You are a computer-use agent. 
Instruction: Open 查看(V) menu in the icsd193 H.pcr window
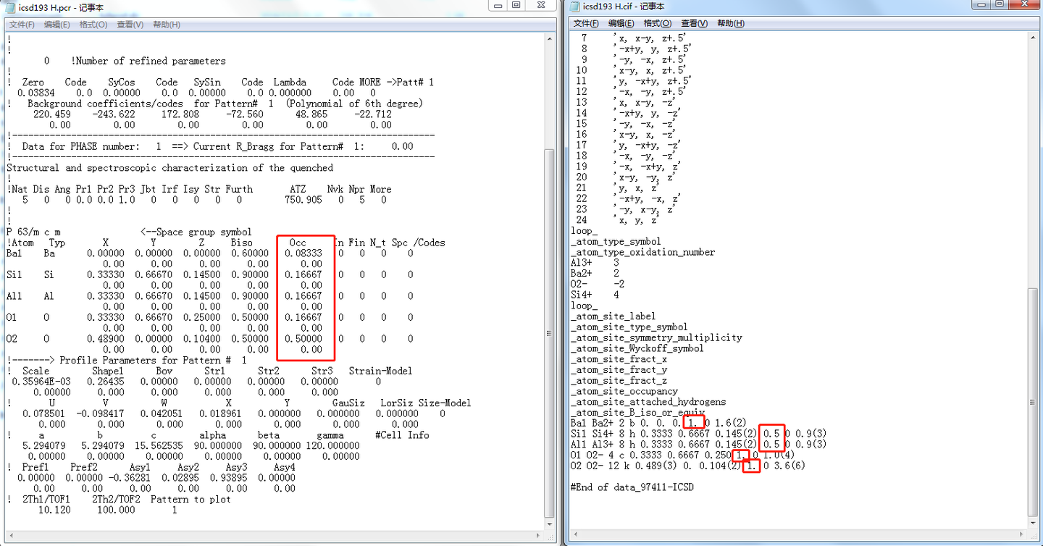(x=130, y=25)
